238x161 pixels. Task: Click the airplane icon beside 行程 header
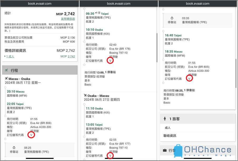(x=6, y=70)
